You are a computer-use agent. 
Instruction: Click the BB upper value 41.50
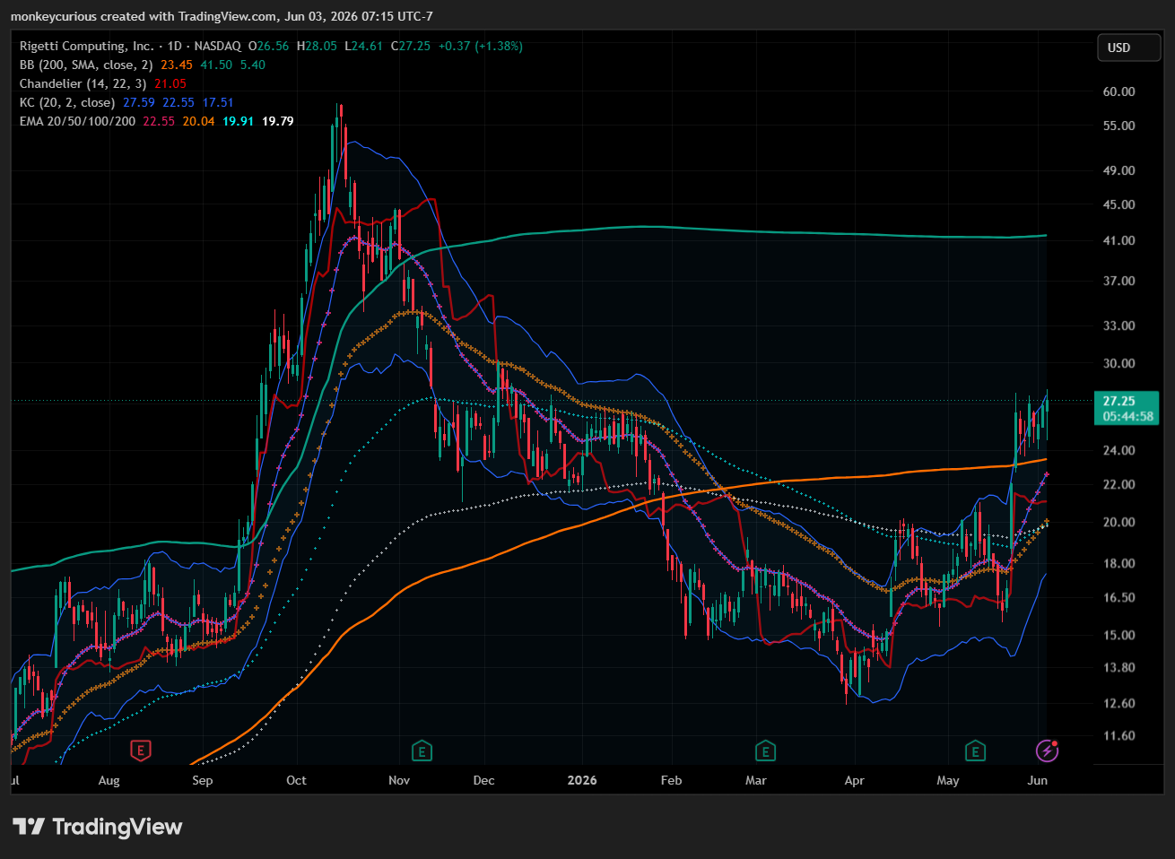216,65
